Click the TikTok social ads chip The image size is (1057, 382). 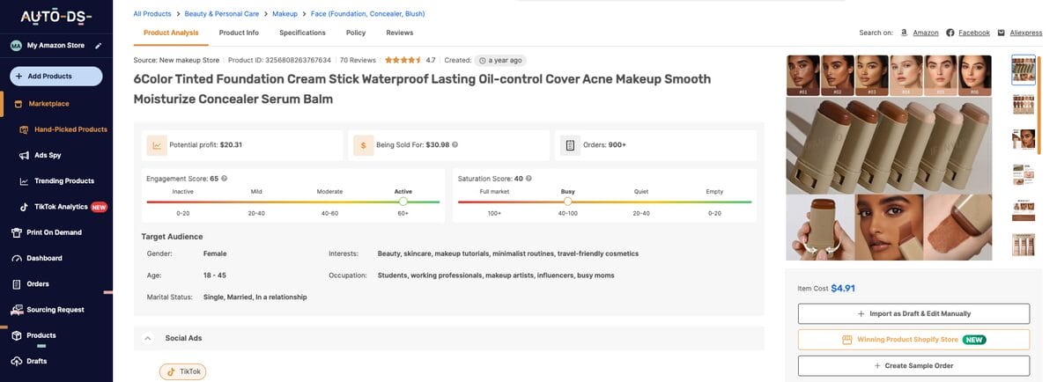tap(182, 371)
